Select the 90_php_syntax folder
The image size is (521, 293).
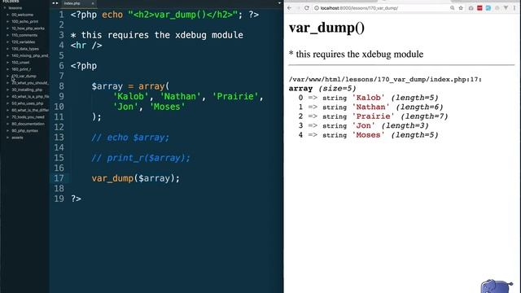(25, 130)
